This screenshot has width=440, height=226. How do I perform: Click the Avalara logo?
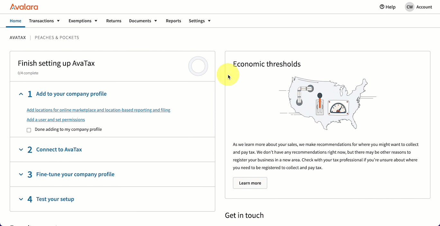coord(24,7)
